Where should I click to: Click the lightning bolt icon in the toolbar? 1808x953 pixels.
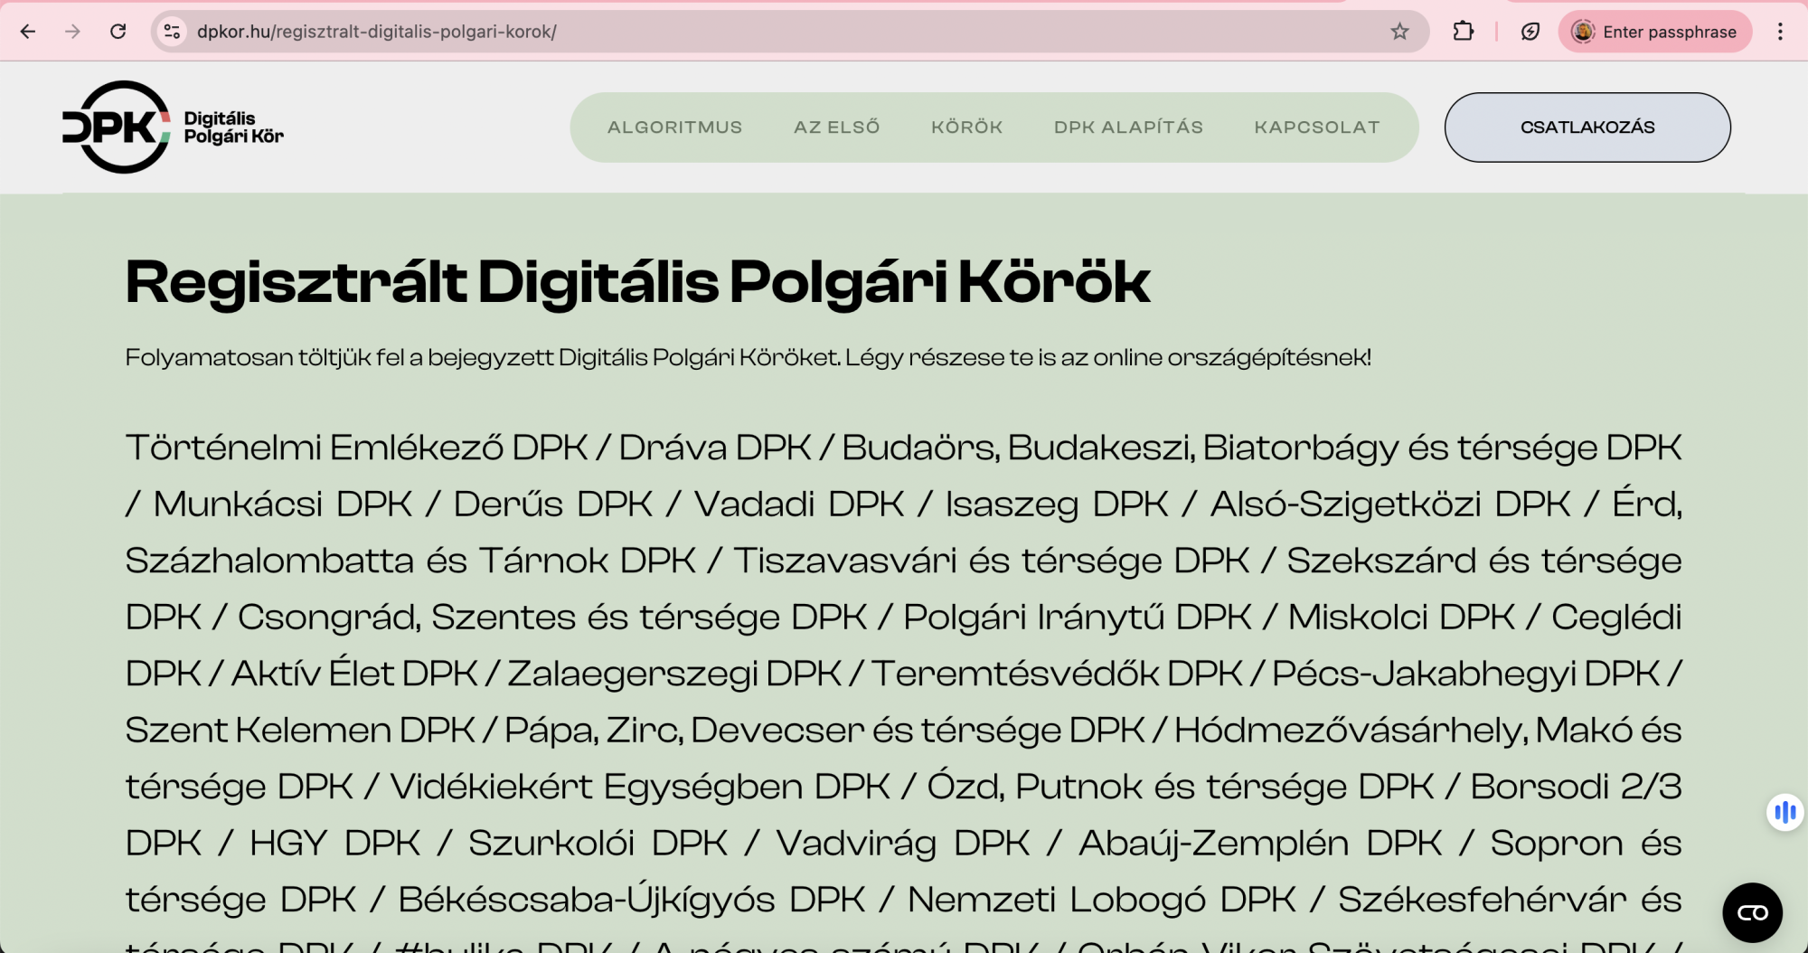1530,32
